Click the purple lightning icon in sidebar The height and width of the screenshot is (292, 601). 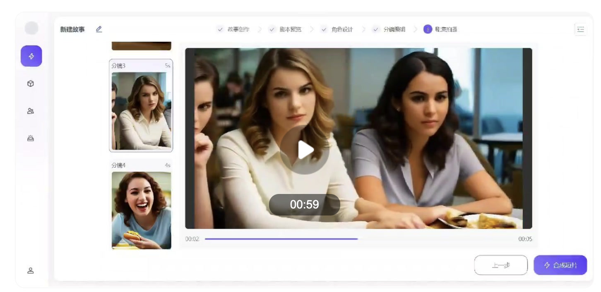(x=31, y=56)
